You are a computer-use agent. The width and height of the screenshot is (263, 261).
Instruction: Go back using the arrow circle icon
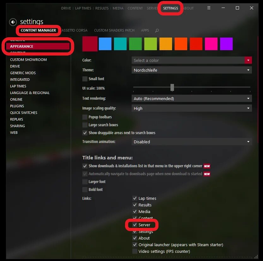pyautogui.click(x=13, y=22)
